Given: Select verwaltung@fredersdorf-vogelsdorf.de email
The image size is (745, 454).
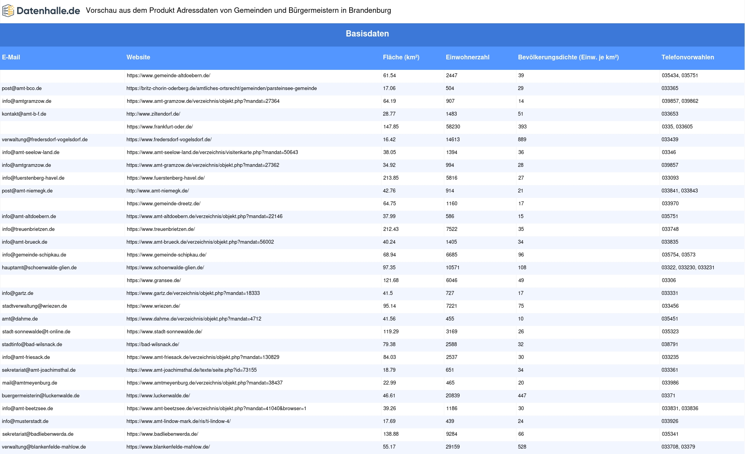Looking at the screenshot, I should point(45,140).
